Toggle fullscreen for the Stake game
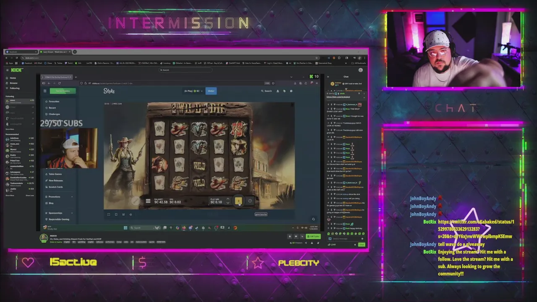This screenshot has height=302, width=537. point(109,214)
